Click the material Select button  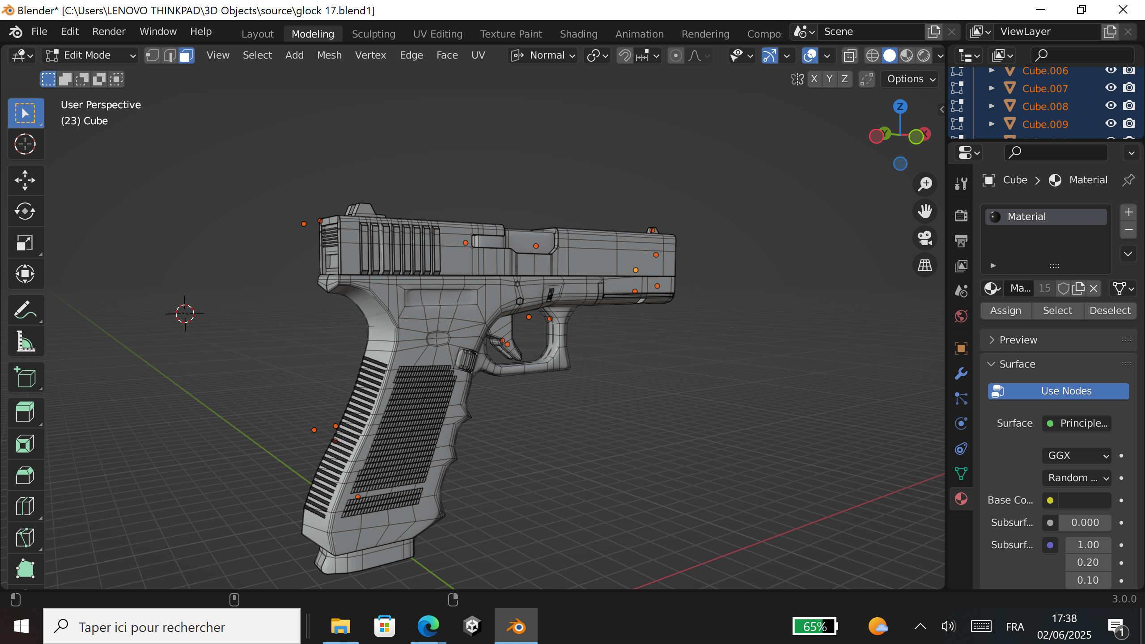1057,310
